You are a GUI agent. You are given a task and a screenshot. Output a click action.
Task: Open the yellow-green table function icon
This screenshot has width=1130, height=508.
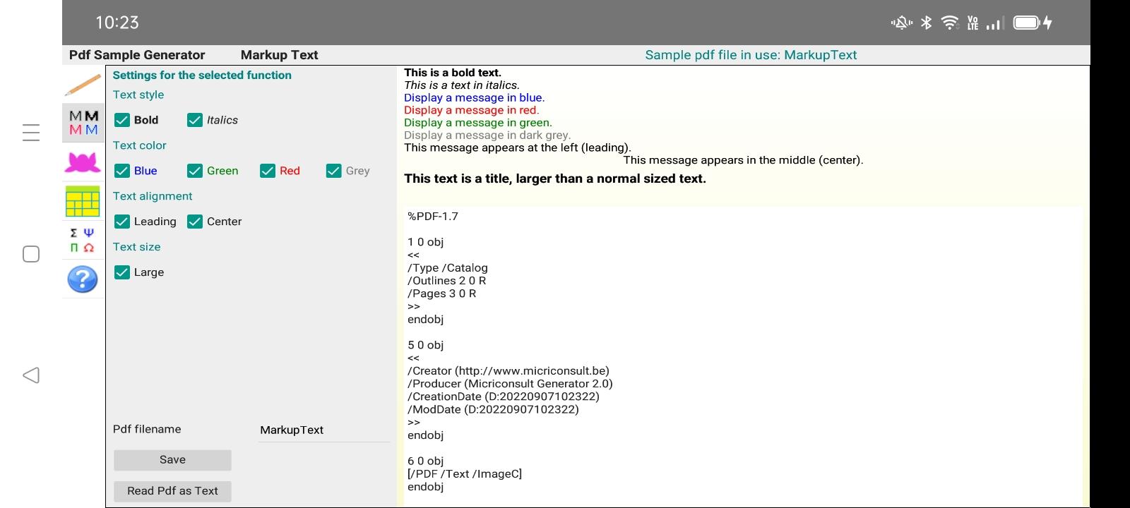pyautogui.click(x=83, y=201)
